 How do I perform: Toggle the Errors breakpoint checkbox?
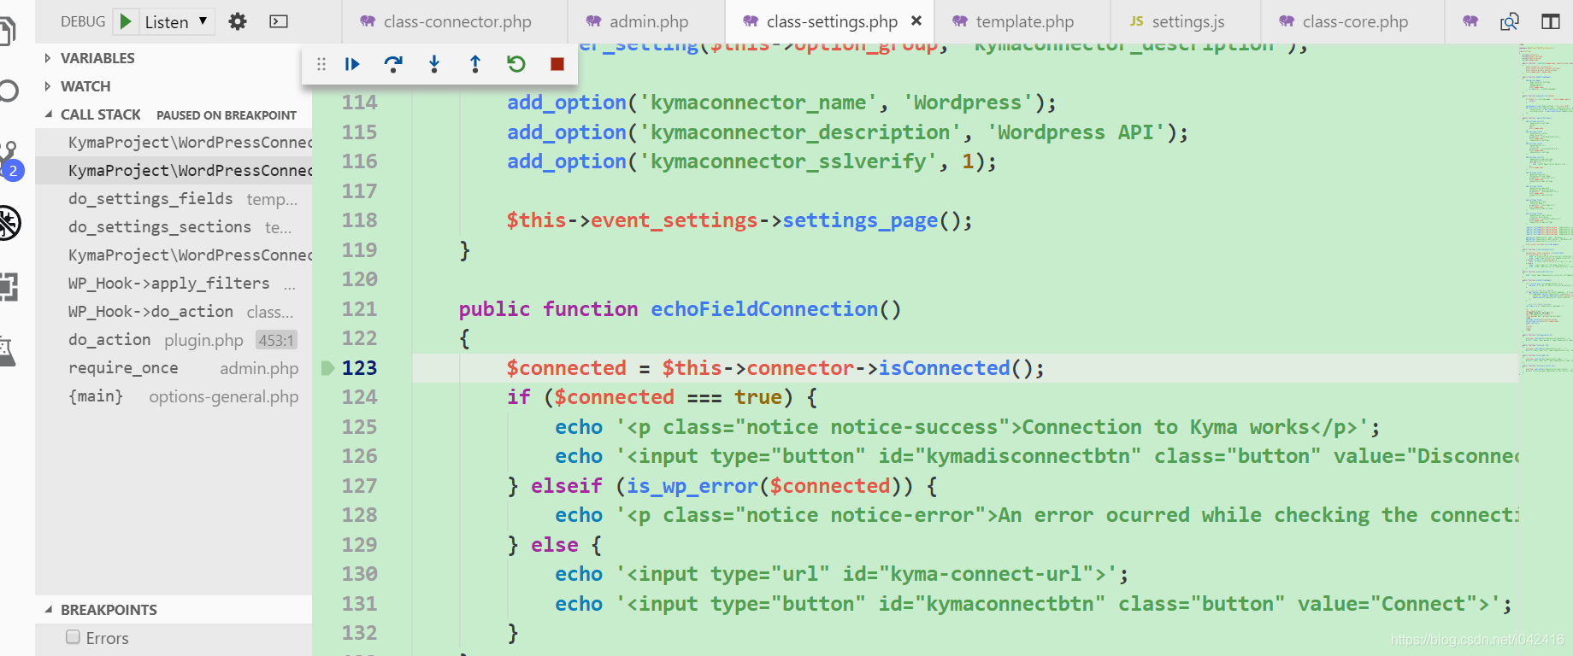pos(73,637)
